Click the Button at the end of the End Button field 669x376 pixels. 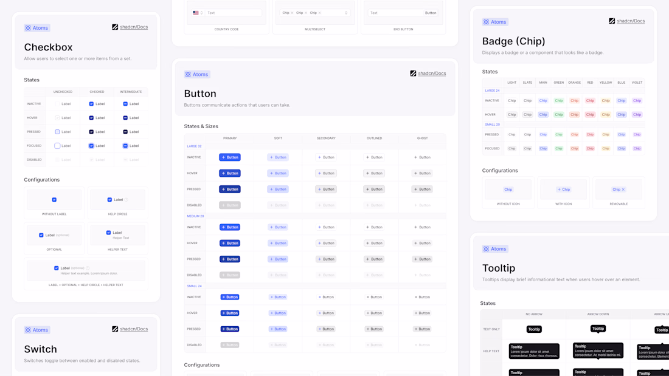point(431,13)
